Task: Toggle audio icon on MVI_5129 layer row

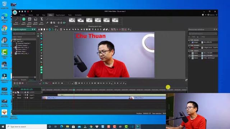Action: pyautogui.click(x=26, y=98)
